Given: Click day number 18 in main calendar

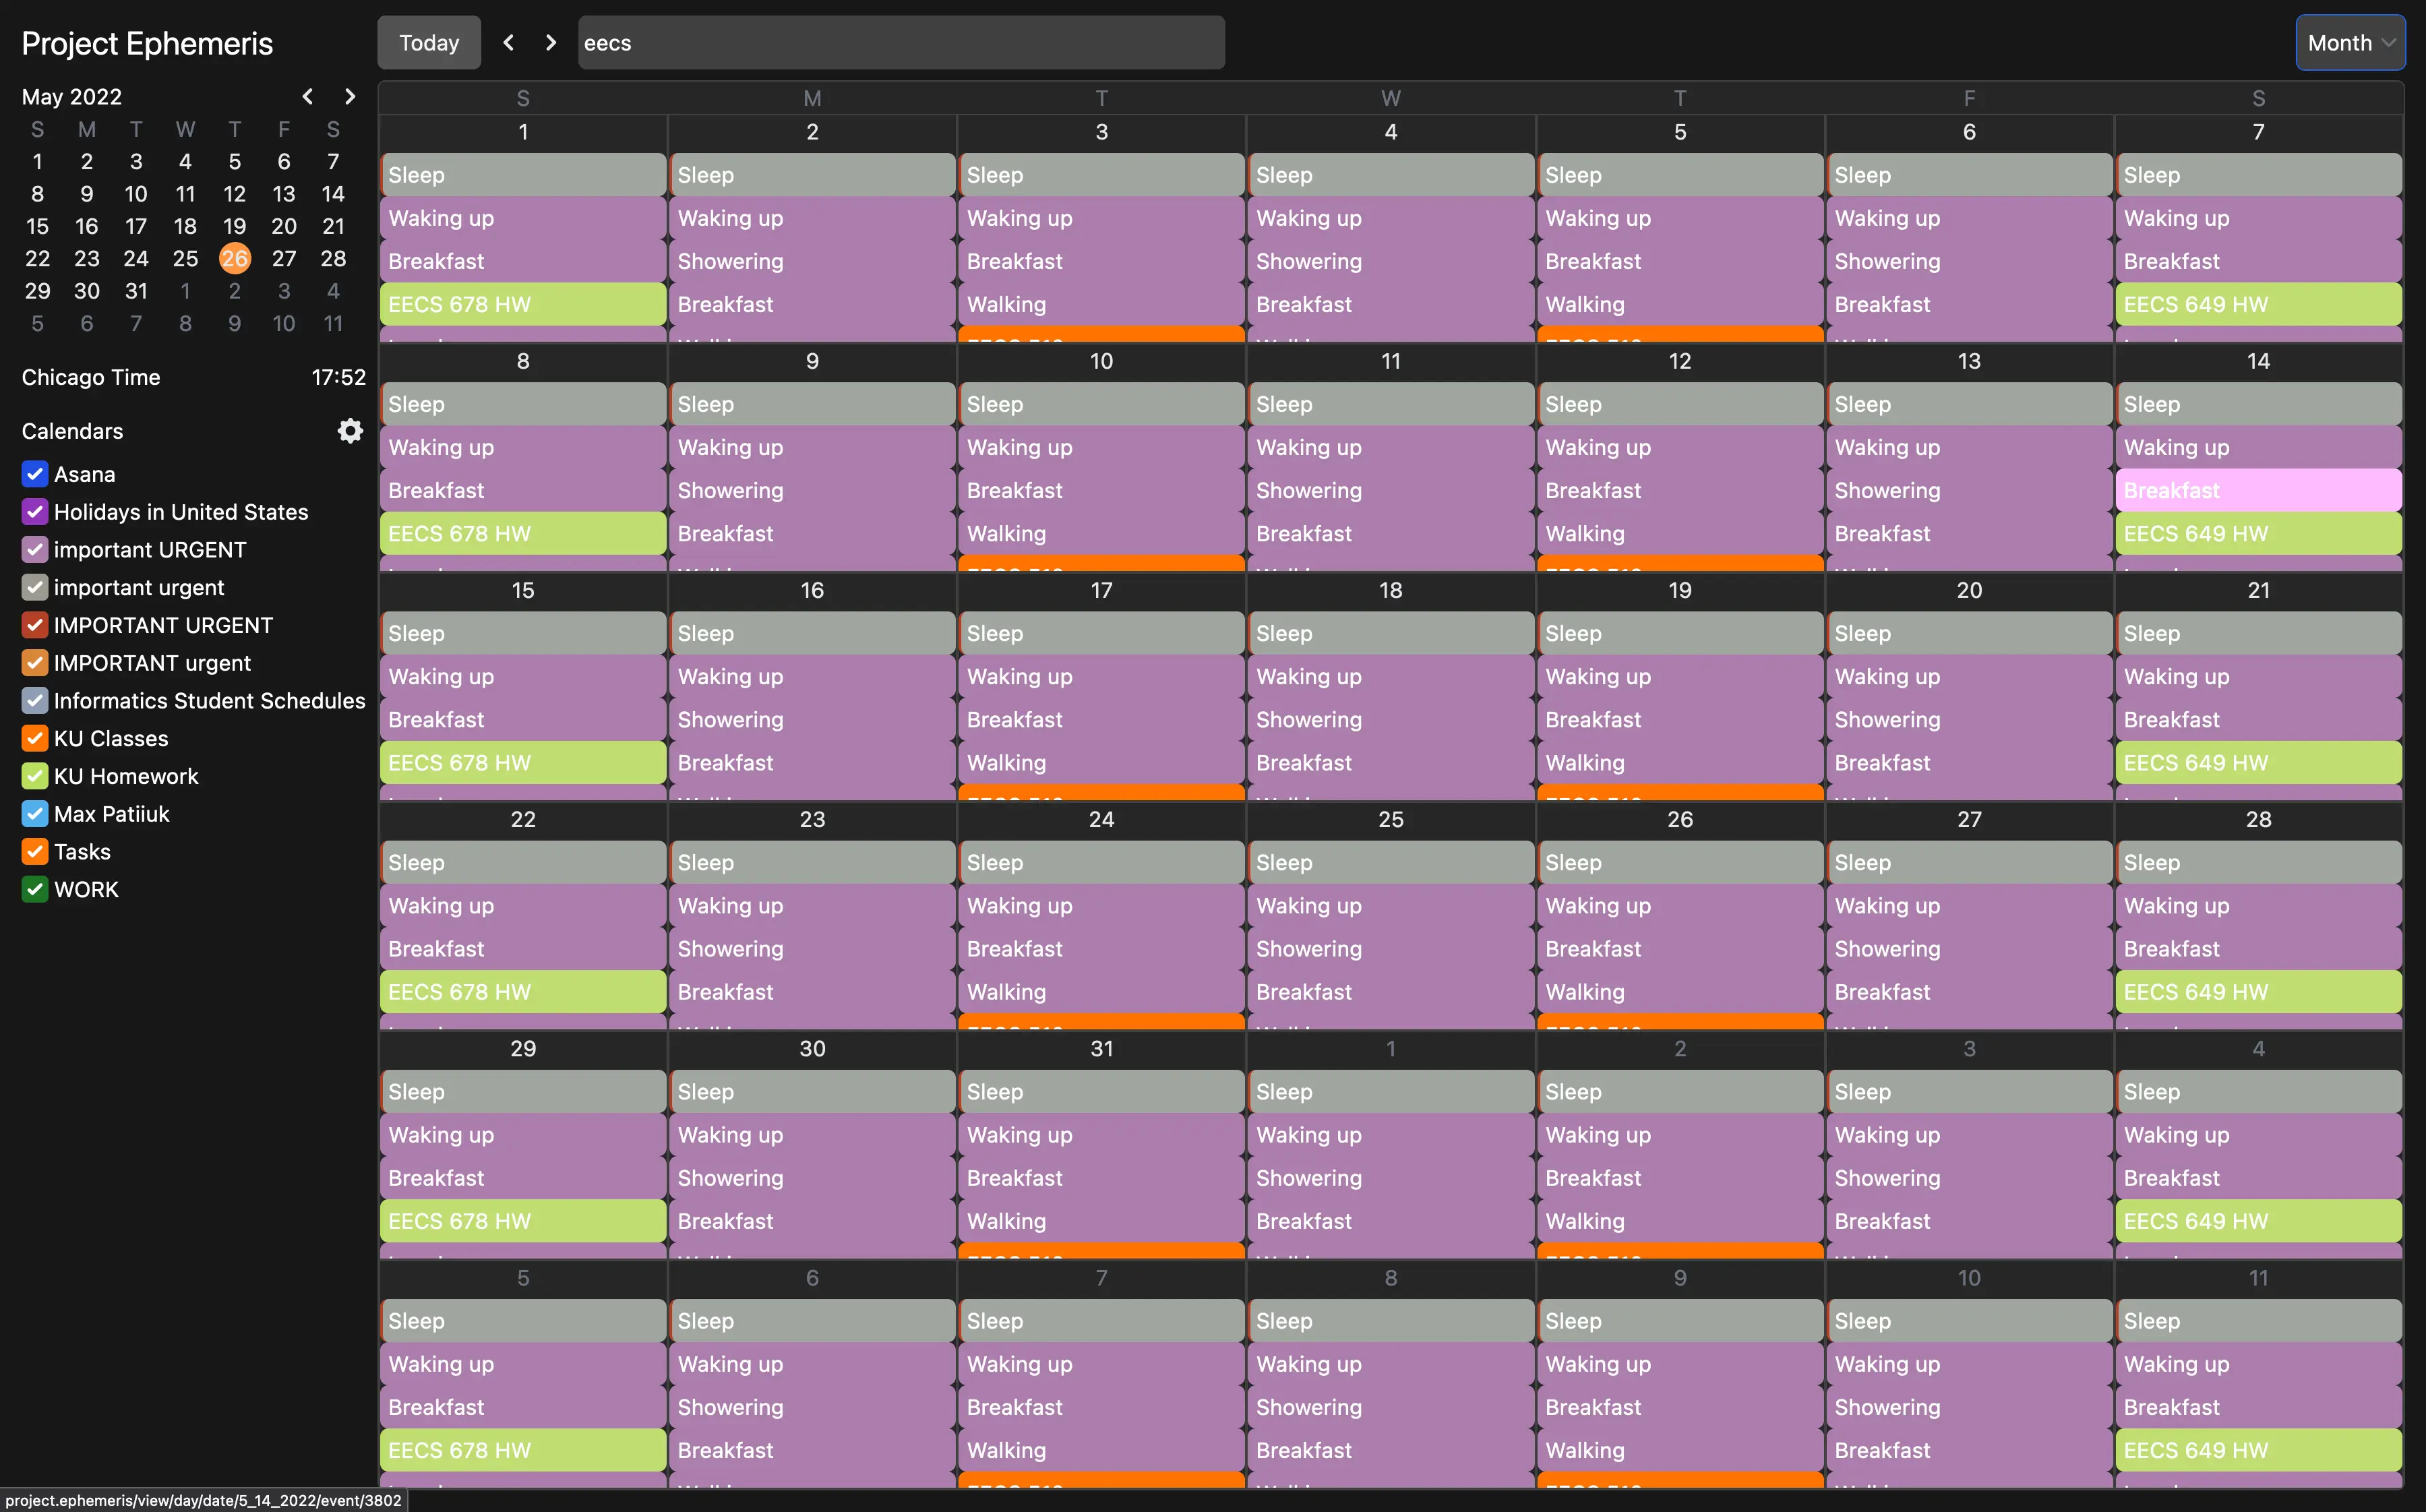Looking at the screenshot, I should (1390, 590).
